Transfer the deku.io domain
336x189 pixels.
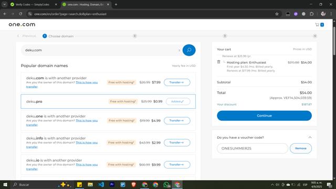[177, 164]
